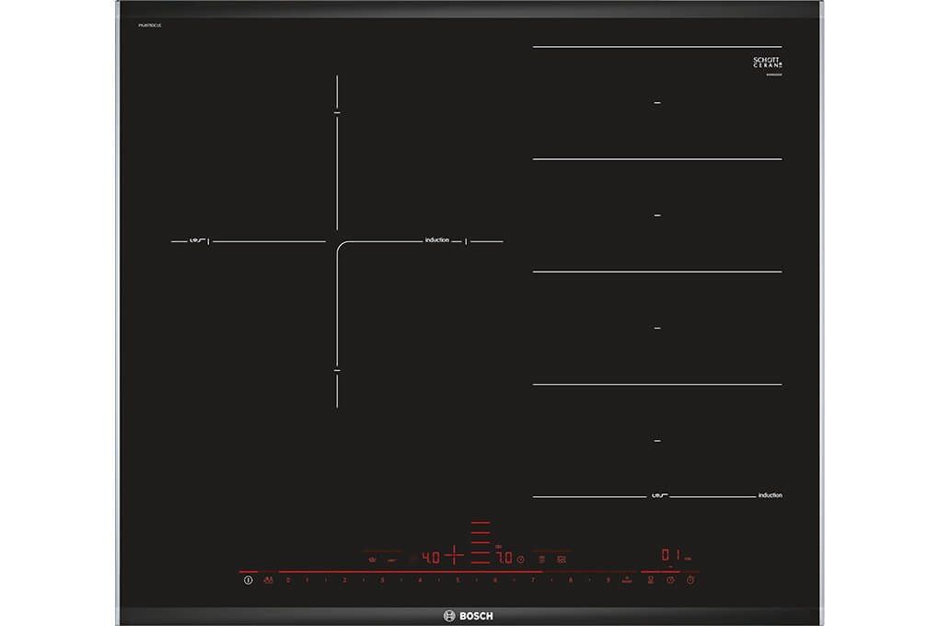
Task: Tap the childproof lock icon beside power
Action: (x=267, y=580)
